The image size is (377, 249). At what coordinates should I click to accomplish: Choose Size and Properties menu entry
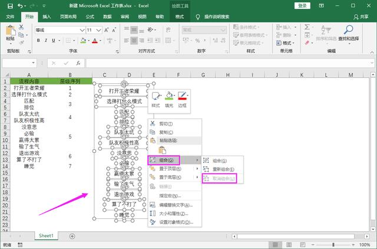click(x=174, y=214)
